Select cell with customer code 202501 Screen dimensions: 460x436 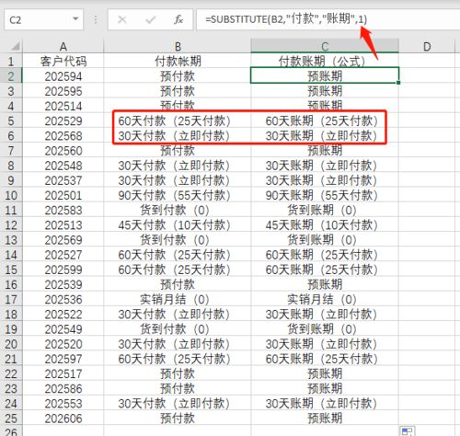pos(63,195)
